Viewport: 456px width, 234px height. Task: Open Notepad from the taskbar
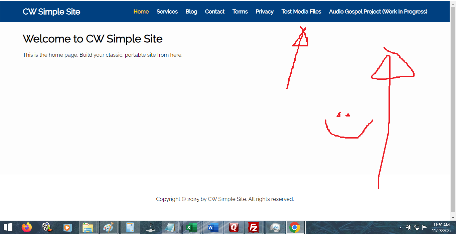pyautogui.click(x=171, y=227)
